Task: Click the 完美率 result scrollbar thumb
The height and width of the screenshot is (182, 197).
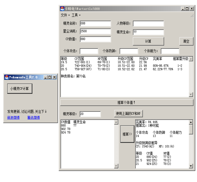Action: (191, 129)
